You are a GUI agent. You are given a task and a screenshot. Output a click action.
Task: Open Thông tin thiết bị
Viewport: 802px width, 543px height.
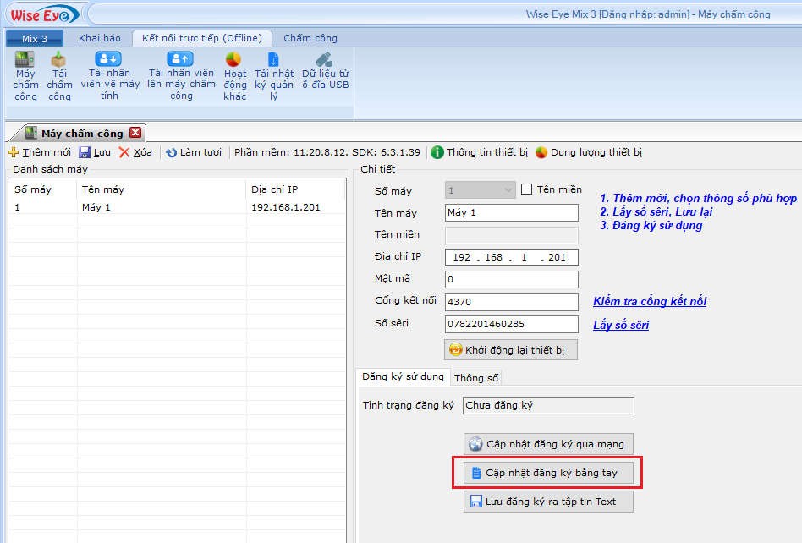[479, 152]
